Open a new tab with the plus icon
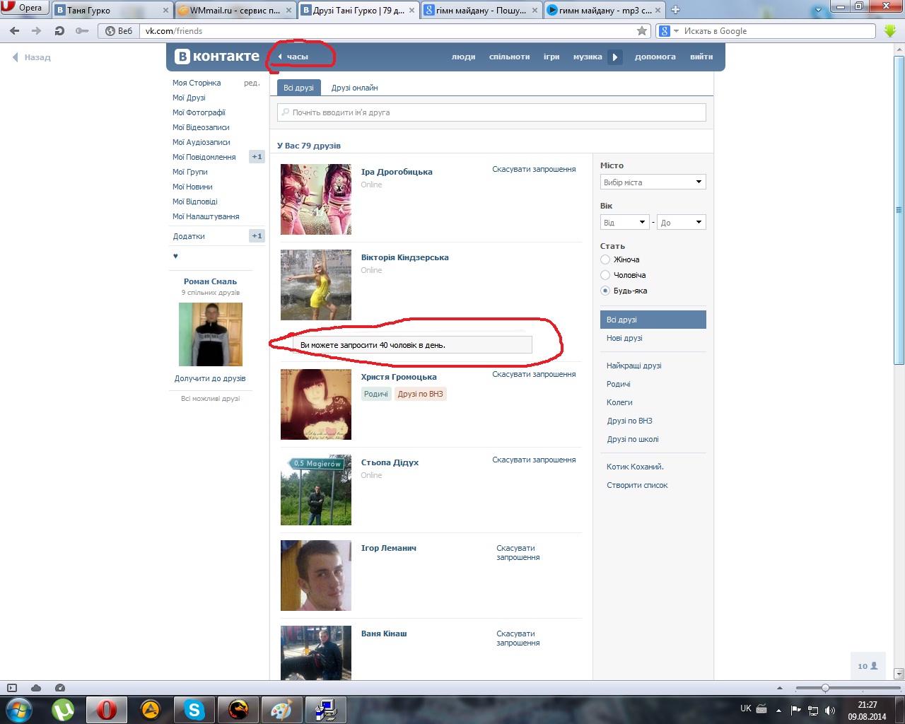 (x=675, y=10)
